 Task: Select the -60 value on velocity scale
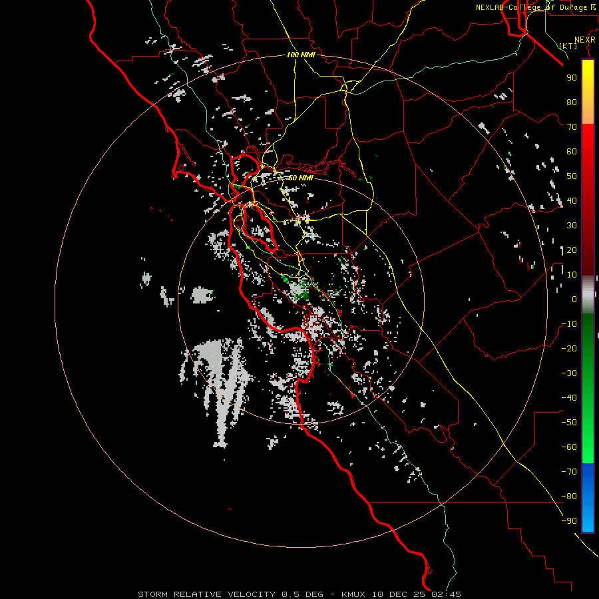click(x=569, y=447)
